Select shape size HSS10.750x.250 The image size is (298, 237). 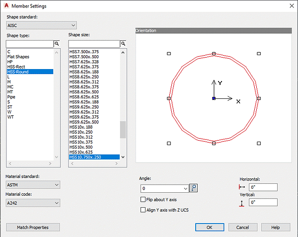pyautogui.click(x=94, y=157)
